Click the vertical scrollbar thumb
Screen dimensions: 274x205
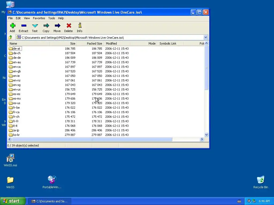click(206, 68)
